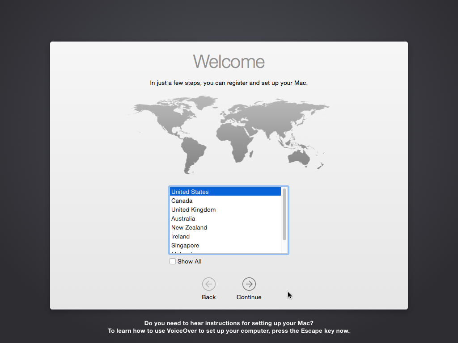The width and height of the screenshot is (458, 343).
Task: Click the Show All checkbox label
Action: click(189, 262)
